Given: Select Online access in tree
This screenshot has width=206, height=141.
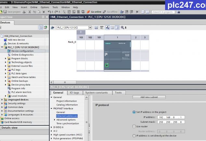Looking at the screenshot, I should click(x=12, y=118).
